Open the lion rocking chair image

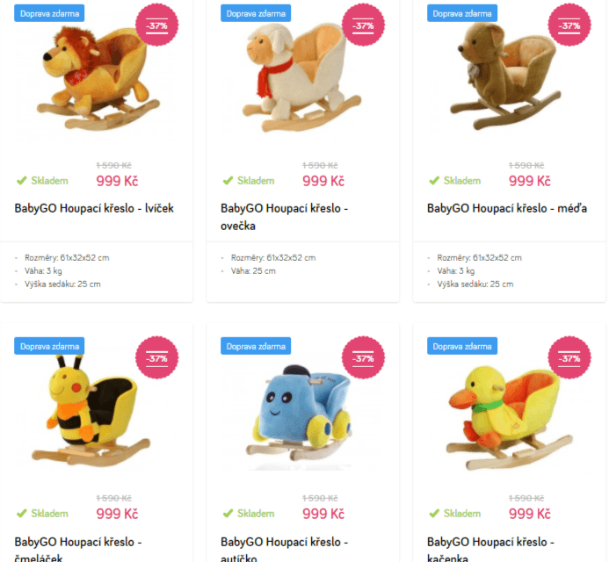(96, 77)
